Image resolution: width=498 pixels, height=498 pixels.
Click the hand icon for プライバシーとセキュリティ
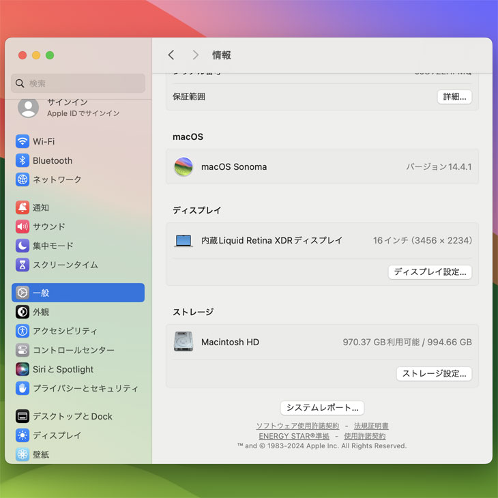point(23,388)
